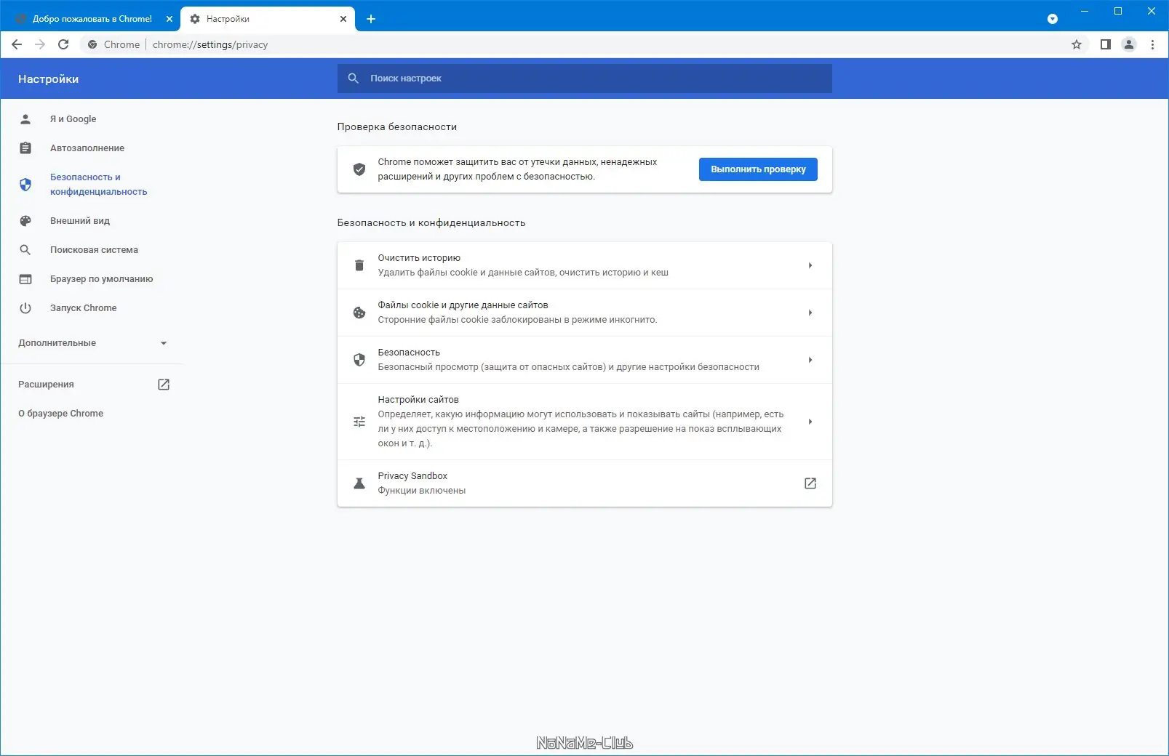Open Безопасность и конфиденциальность shield icon
Viewport: 1169px width, 756px height.
(x=26, y=184)
